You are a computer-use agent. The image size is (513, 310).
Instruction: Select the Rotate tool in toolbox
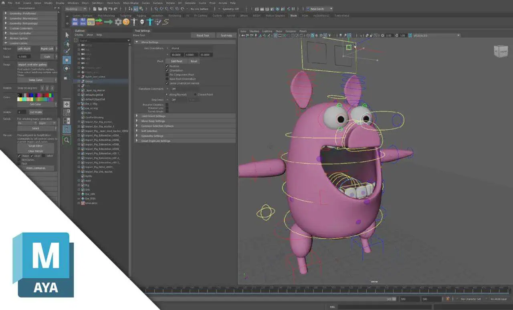(x=67, y=68)
